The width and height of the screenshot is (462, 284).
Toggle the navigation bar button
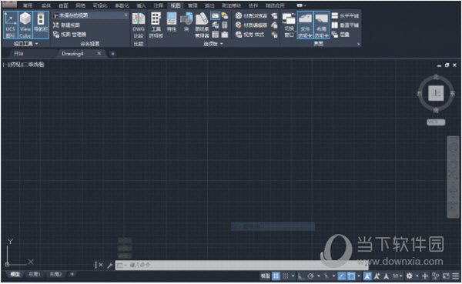(41, 25)
